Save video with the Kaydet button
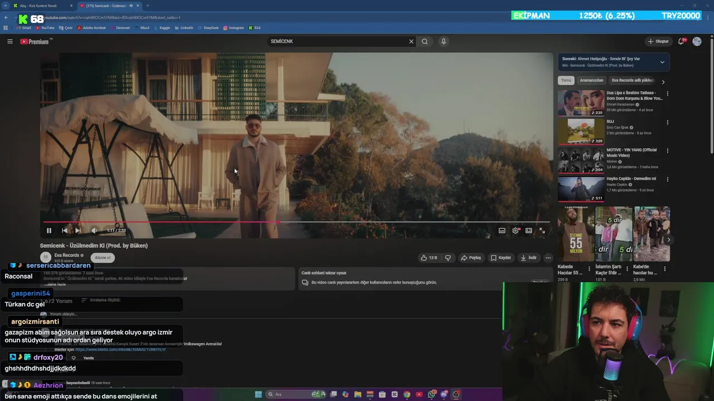The height and width of the screenshot is (401, 714). (x=501, y=258)
